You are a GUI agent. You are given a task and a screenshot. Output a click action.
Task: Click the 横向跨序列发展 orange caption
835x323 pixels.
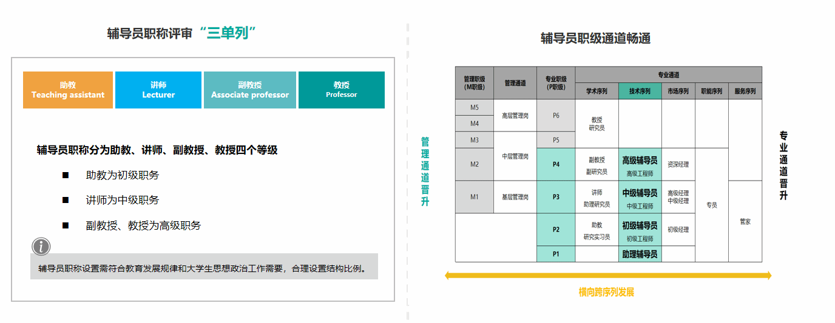pyautogui.click(x=606, y=293)
